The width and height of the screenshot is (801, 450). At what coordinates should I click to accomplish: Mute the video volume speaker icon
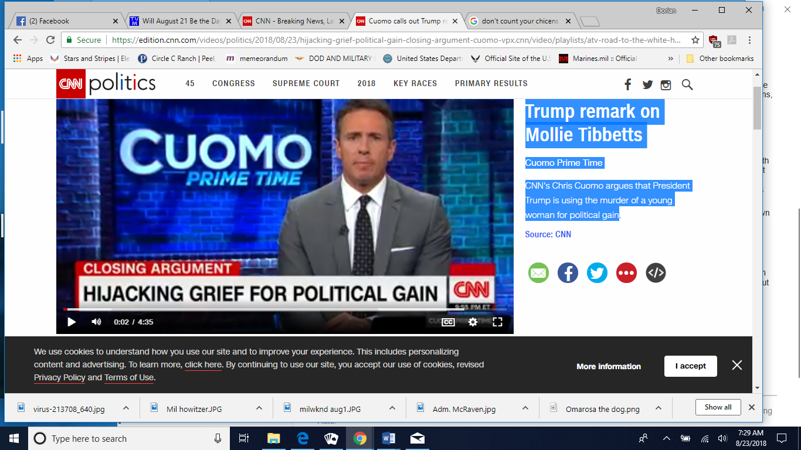[x=96, y=322]
